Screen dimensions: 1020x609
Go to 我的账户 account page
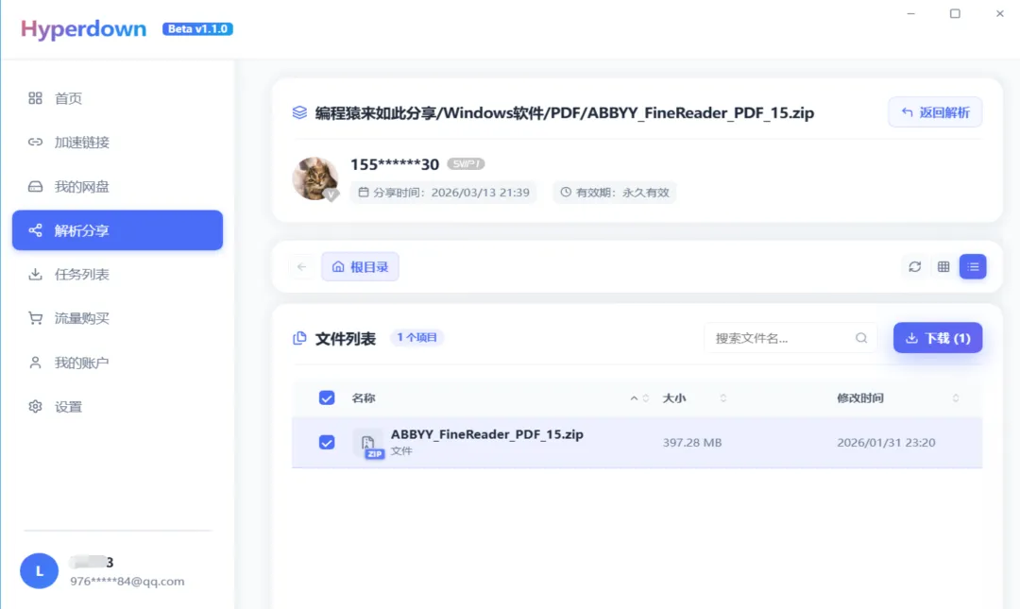(x=117, y=363)
